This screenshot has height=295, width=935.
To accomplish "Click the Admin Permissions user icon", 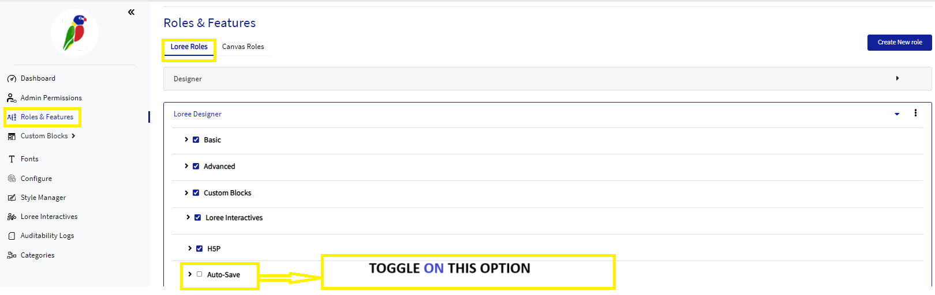I will point(12,98).
